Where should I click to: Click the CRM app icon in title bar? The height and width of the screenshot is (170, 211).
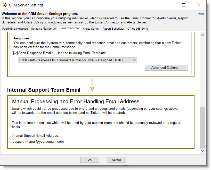pyautogui.click(x=5, y=5)
